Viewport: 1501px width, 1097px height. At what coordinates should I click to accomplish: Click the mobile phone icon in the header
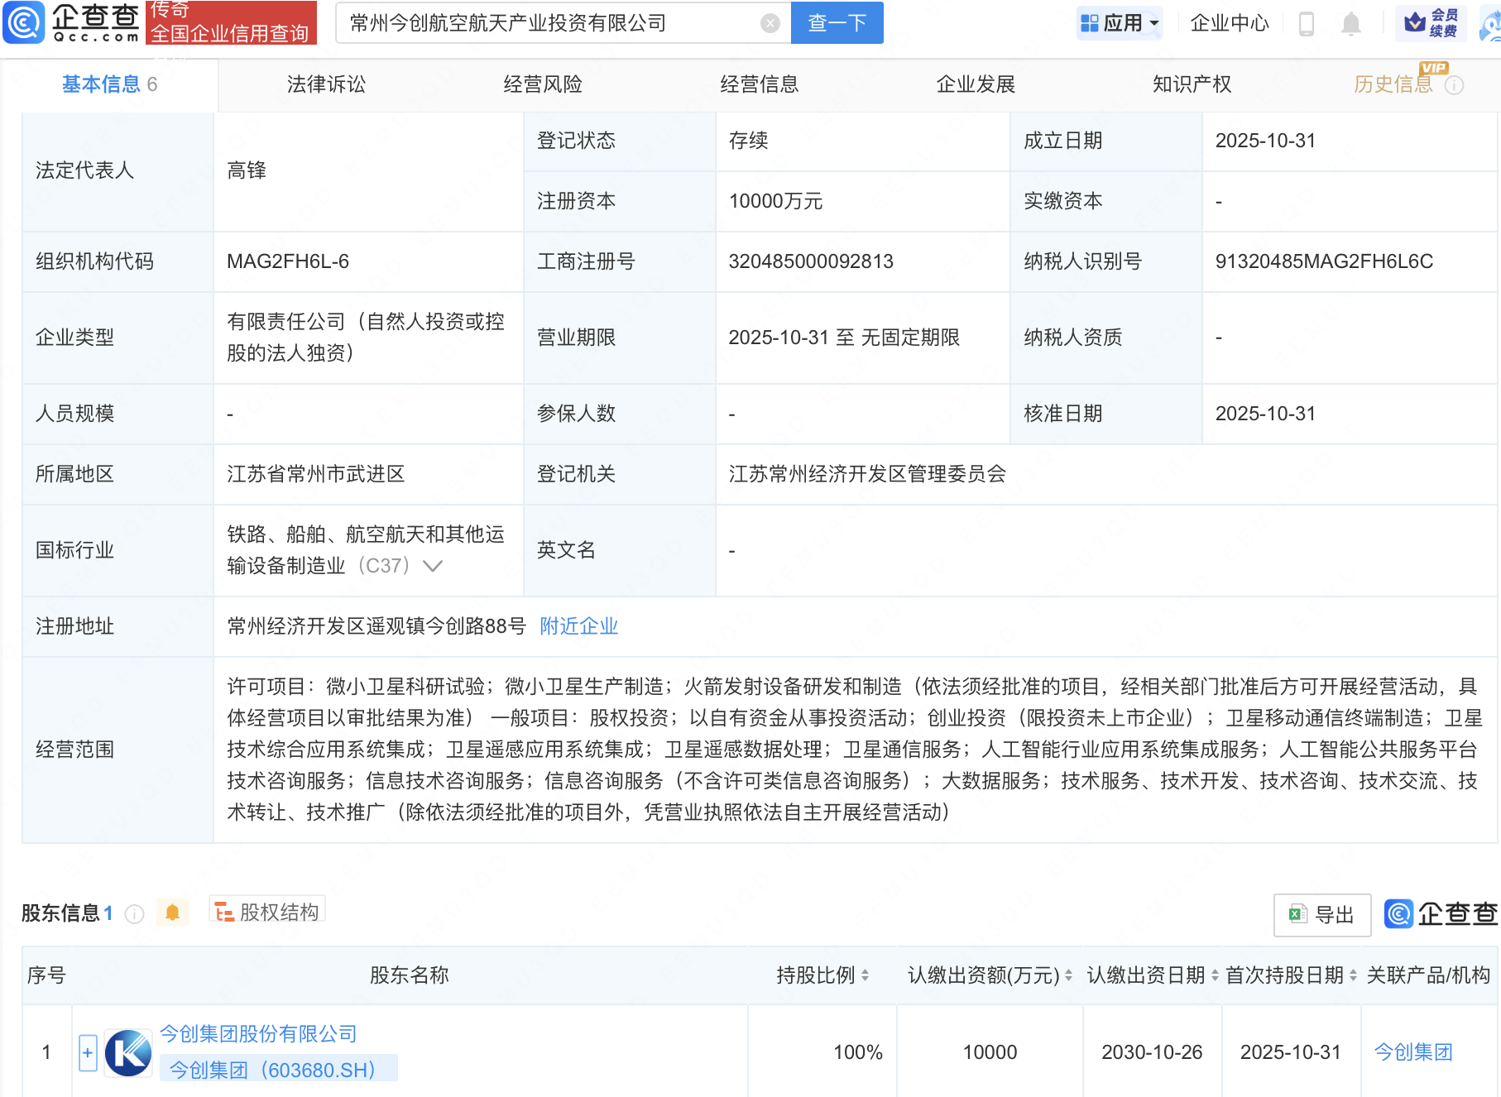point(1307,23)
